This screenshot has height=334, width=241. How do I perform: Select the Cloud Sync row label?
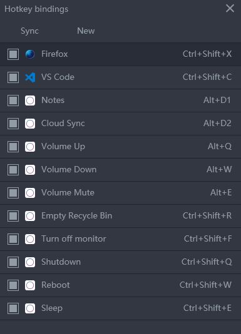(63, 124)
